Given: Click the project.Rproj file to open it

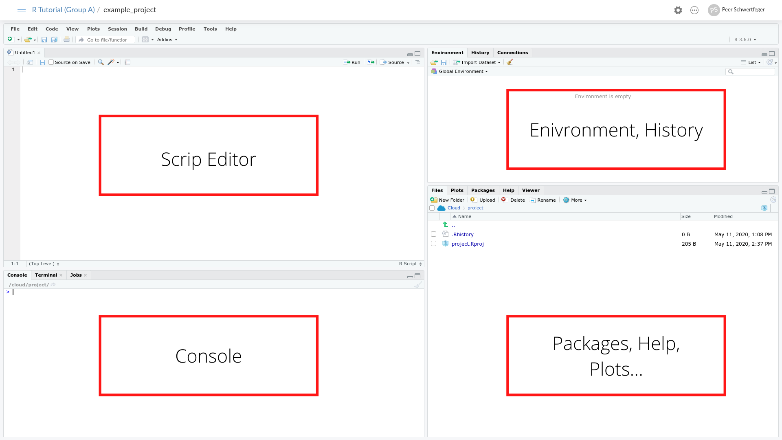Looking at the screenshot, I should (467, 243).
